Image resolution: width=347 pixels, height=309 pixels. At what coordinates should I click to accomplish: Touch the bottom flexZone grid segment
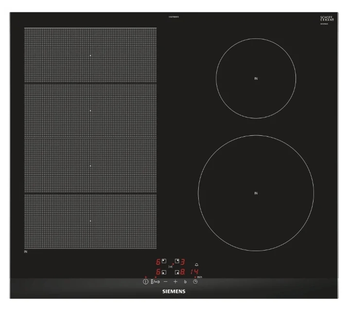point(90,221)
